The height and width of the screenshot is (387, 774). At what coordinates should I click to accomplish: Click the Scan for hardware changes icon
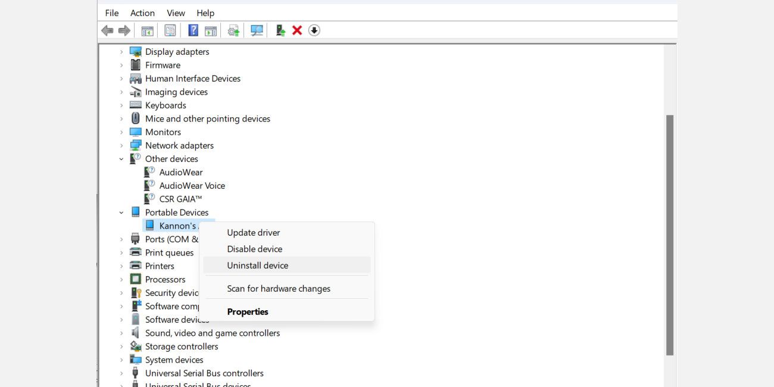[256, 30]
